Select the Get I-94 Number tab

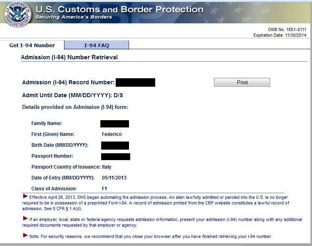[32, 45]
